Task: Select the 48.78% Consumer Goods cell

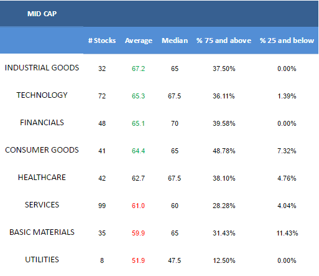Action: (224, 151)
